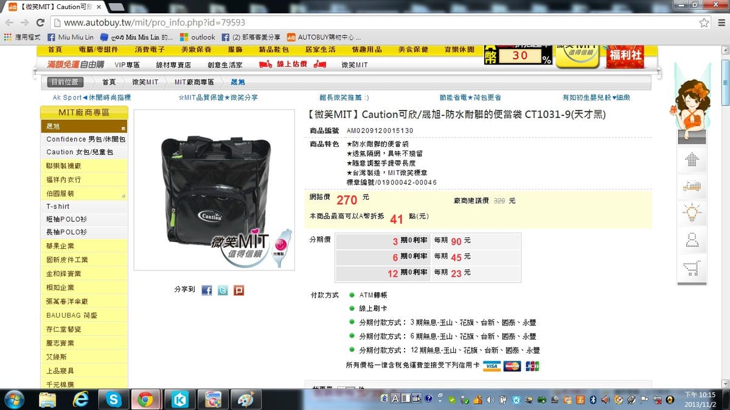Viewport: 730px width, 410px height.
Task: Share product via the Plurk icon
Action: point(238,290)
